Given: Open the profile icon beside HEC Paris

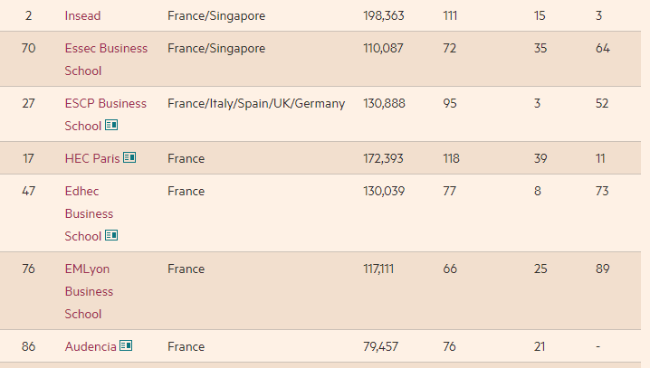Looking at the screenshot, I should coord(129,157).
